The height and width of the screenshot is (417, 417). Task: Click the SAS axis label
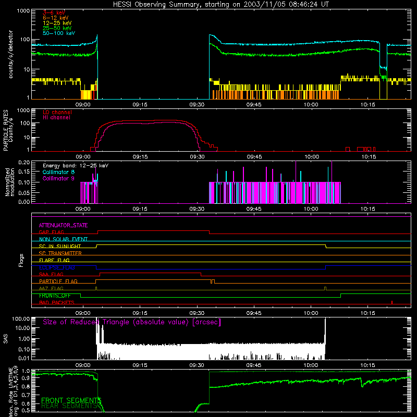[6, 339]
